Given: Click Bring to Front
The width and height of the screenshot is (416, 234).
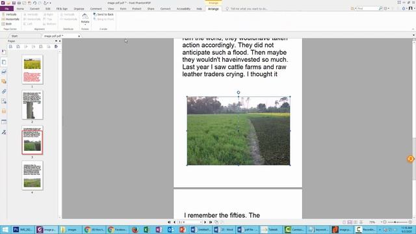Looking at the screenshot, I should (103, 19).
